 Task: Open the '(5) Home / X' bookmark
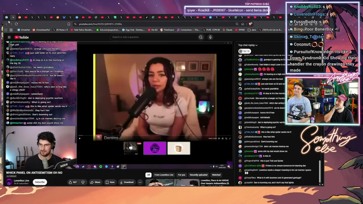tap(60, 30)
